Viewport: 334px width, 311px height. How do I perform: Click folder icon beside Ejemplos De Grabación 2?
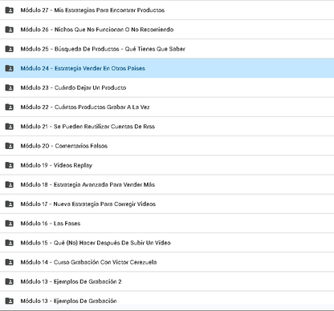pos(10,281)
